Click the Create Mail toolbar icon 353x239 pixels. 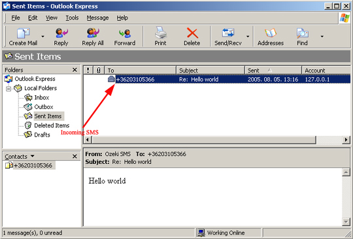(23, 33)
